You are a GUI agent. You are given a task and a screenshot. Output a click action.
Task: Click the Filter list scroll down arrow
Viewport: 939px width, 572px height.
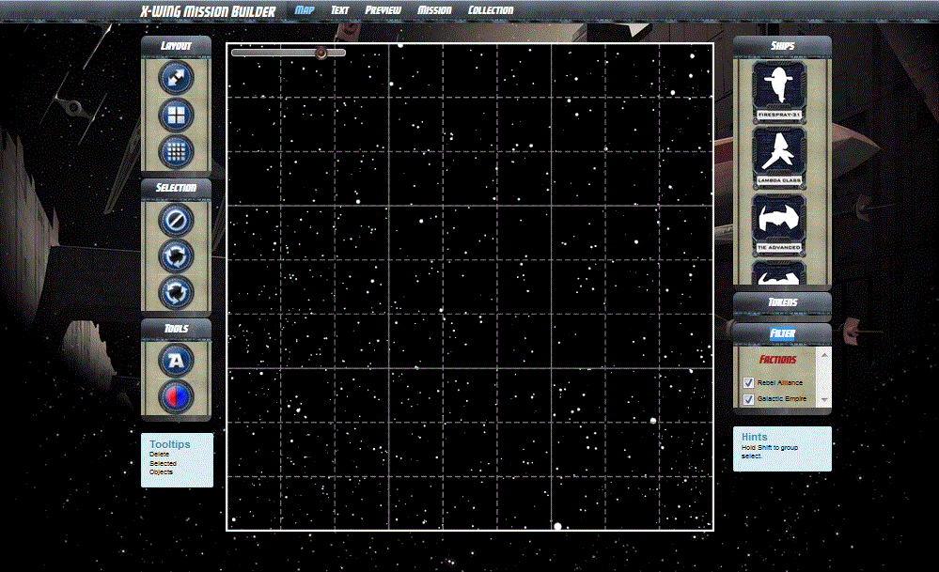pyautogui.click(x=824, y=400)
